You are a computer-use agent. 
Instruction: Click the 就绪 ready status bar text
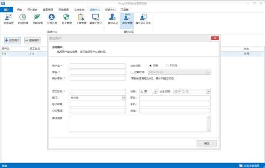(4, 166)
